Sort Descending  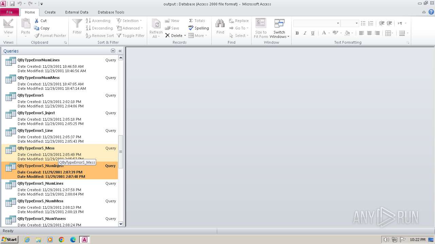(x=99, y=28)
